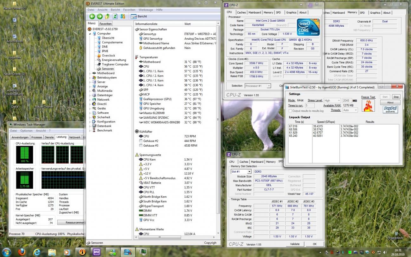Launch Firefox from the taskbar
Screen dimensions: 411x257
22,252
